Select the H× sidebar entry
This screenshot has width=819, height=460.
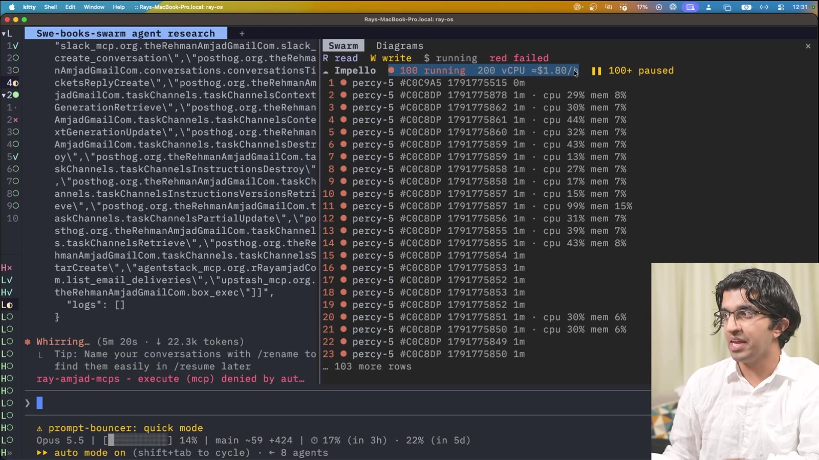(7, 268)
